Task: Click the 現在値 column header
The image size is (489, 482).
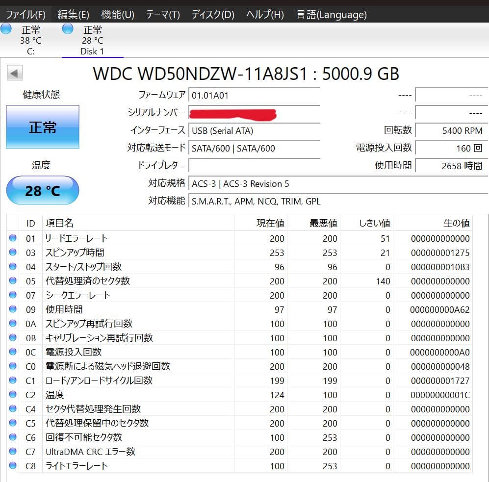Action: pos(261,223)
